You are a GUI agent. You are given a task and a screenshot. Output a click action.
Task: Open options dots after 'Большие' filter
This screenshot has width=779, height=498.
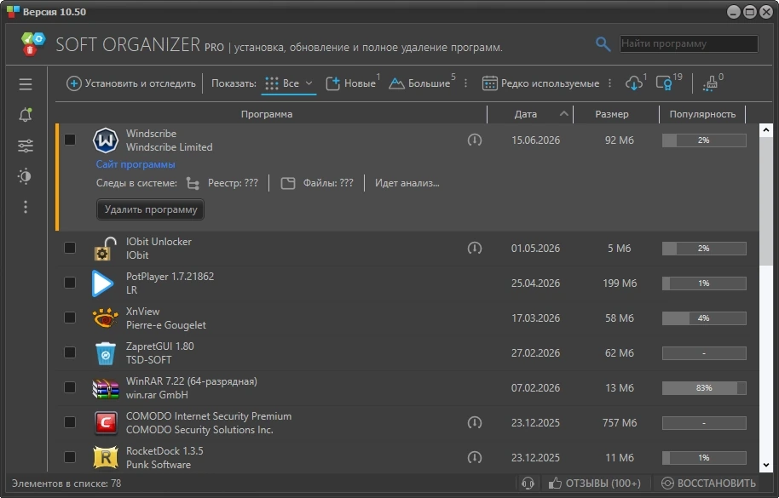465,83
